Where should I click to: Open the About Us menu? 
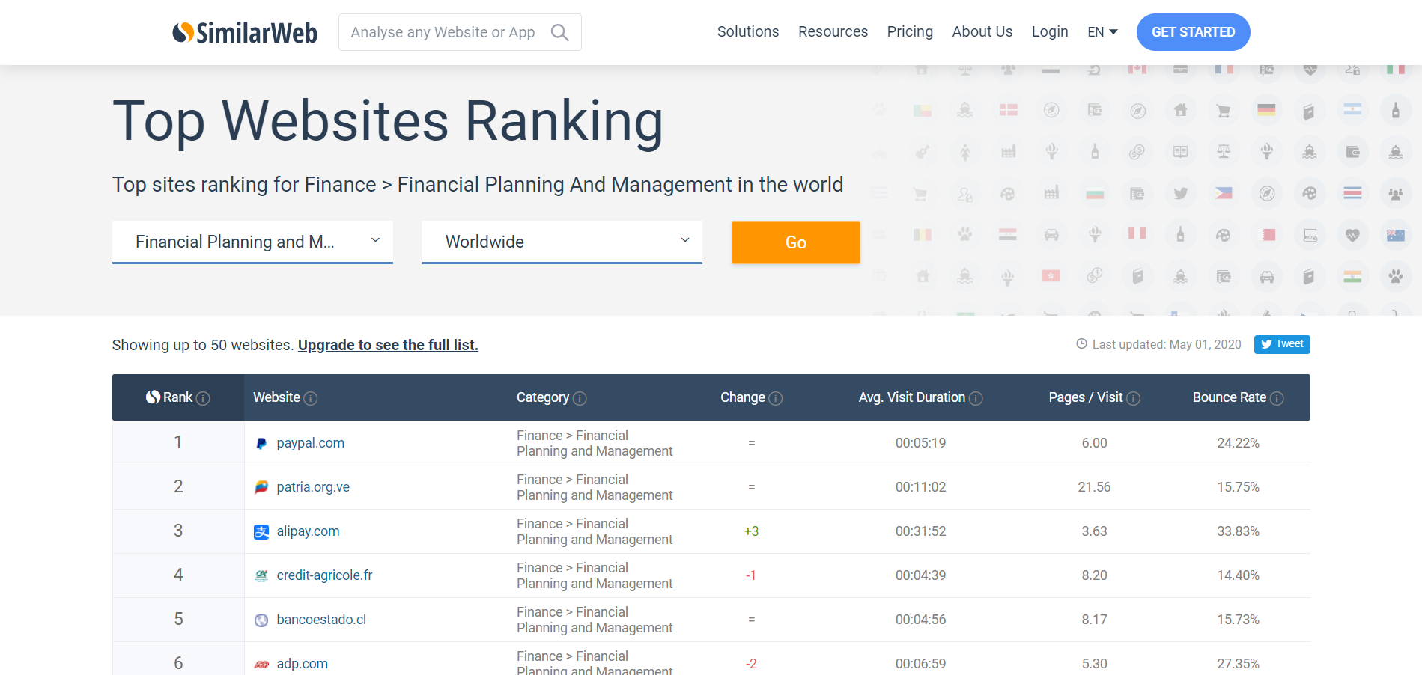click(x=982, y=31)
